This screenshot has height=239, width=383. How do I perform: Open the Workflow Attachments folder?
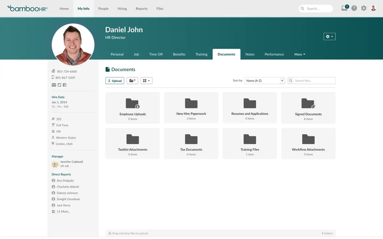pos(308,144)
